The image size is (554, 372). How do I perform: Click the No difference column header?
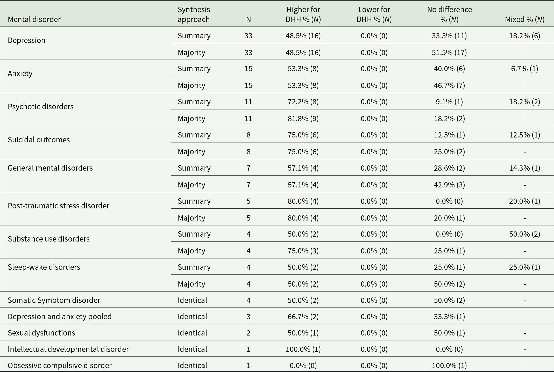[449, 14]
